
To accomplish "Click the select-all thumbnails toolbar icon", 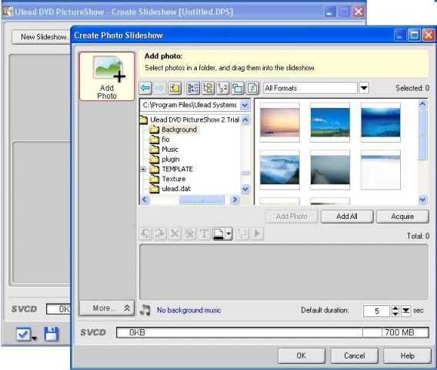I will (193, 88).
